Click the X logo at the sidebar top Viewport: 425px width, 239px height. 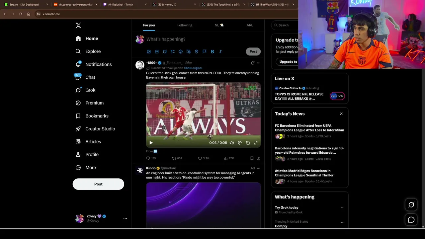pos(78,26)
